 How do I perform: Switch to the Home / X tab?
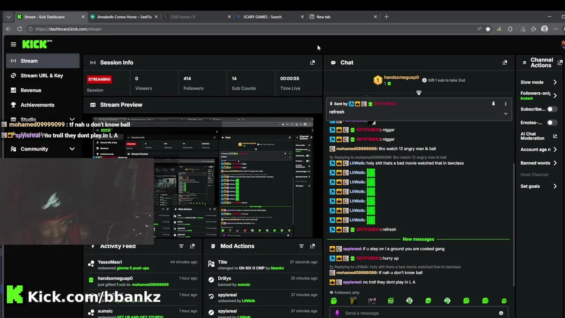[x=197, y=17]
